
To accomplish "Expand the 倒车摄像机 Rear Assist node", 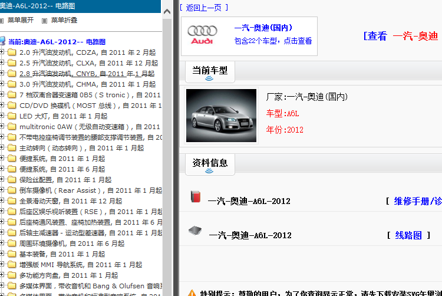I will pyautogui.click(x=2, y=190).
